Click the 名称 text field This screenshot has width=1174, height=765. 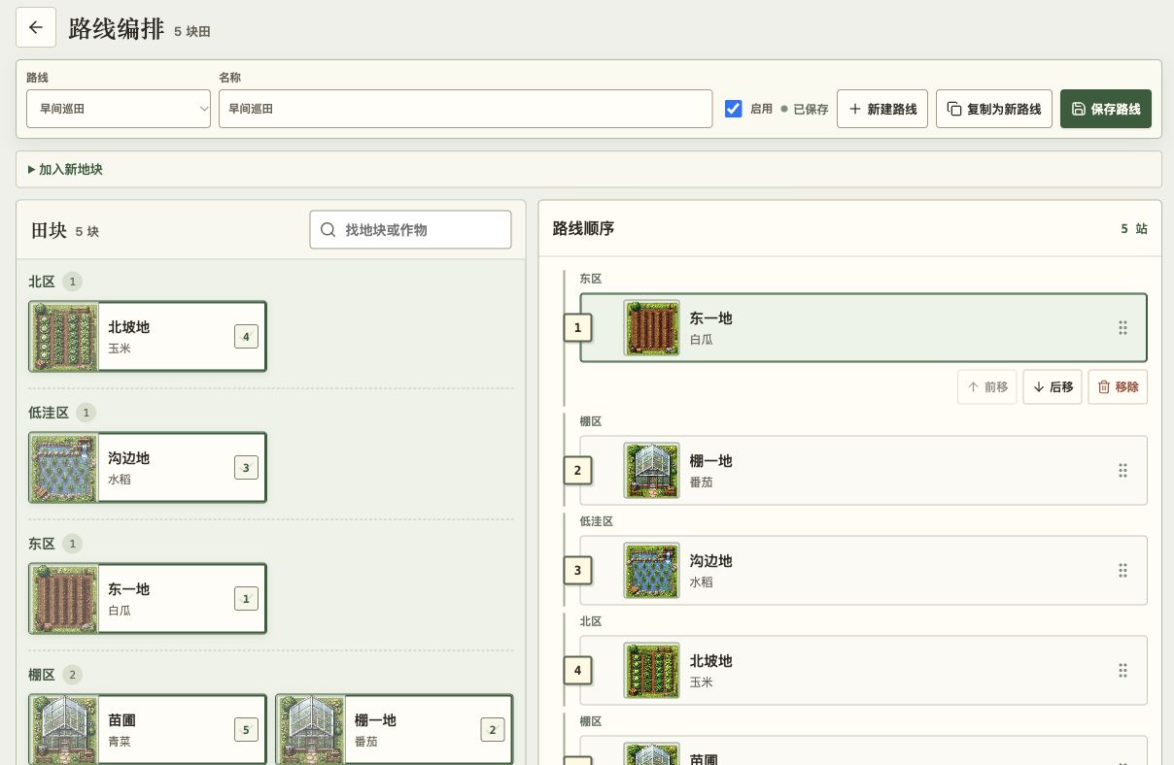tap(466, 109)
